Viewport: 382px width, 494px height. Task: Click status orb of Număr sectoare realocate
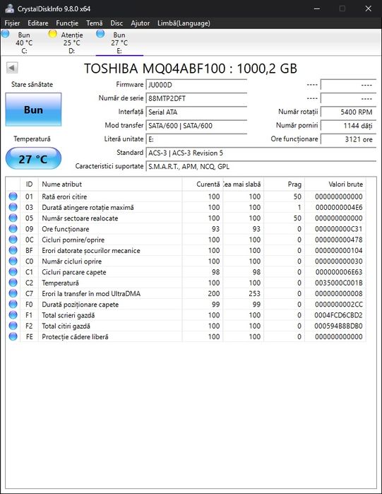pyautogui.click(x=13, y=218)
